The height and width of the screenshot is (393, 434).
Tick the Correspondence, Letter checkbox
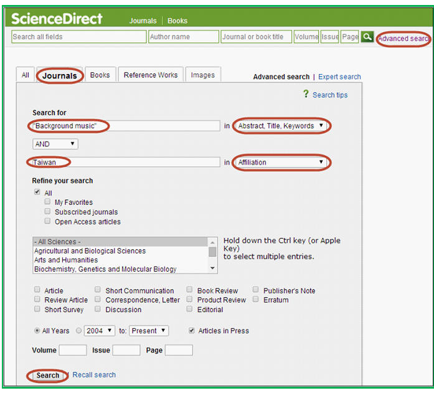97,299
